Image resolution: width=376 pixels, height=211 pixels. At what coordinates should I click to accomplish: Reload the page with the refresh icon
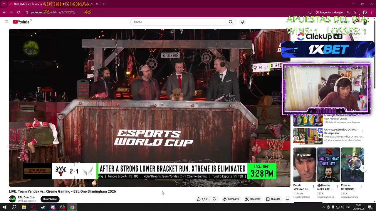coord(18,12)
